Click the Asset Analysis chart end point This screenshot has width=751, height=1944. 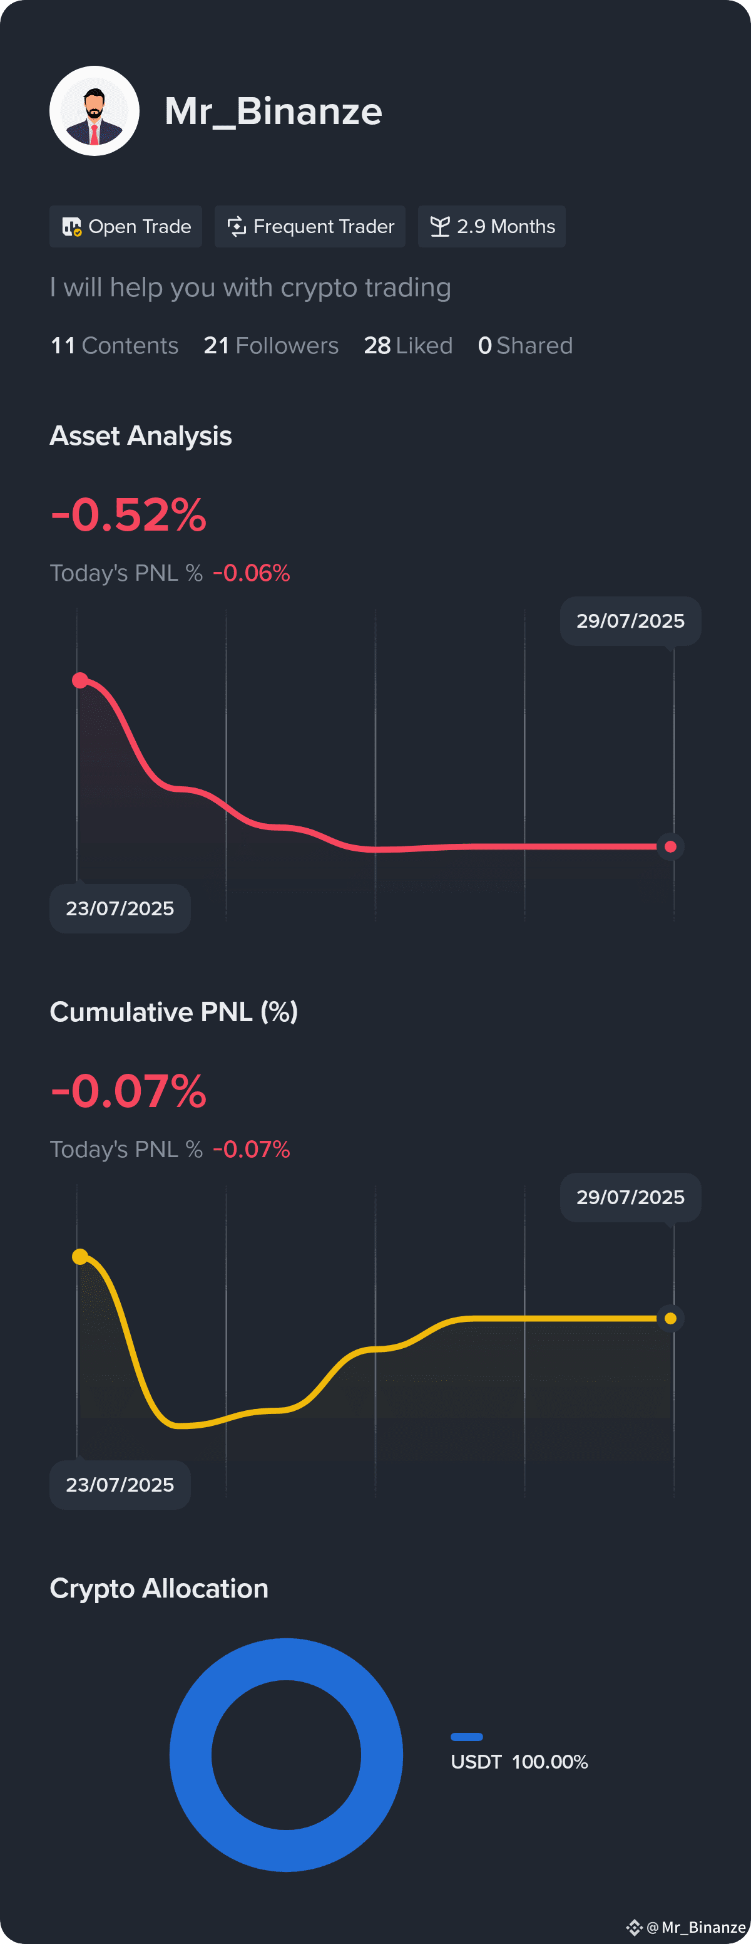[670, 847]
